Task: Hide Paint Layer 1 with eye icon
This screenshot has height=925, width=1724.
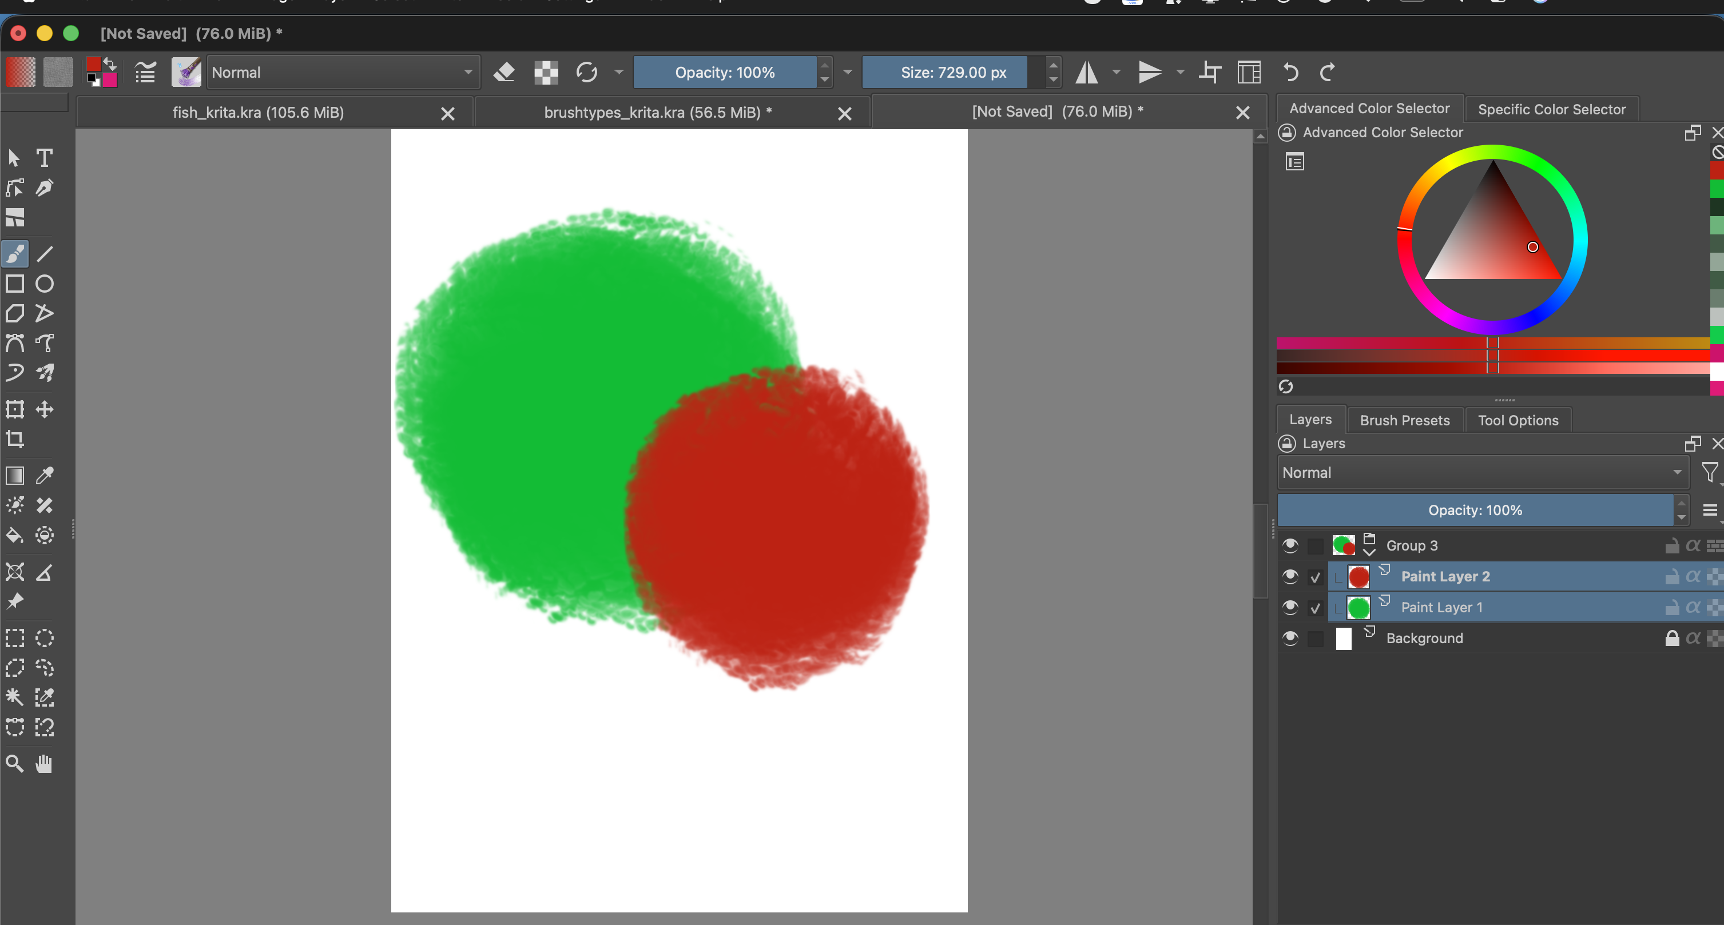Action: pos(1290,607)
